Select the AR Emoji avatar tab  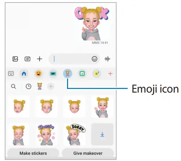click(68, 74)
